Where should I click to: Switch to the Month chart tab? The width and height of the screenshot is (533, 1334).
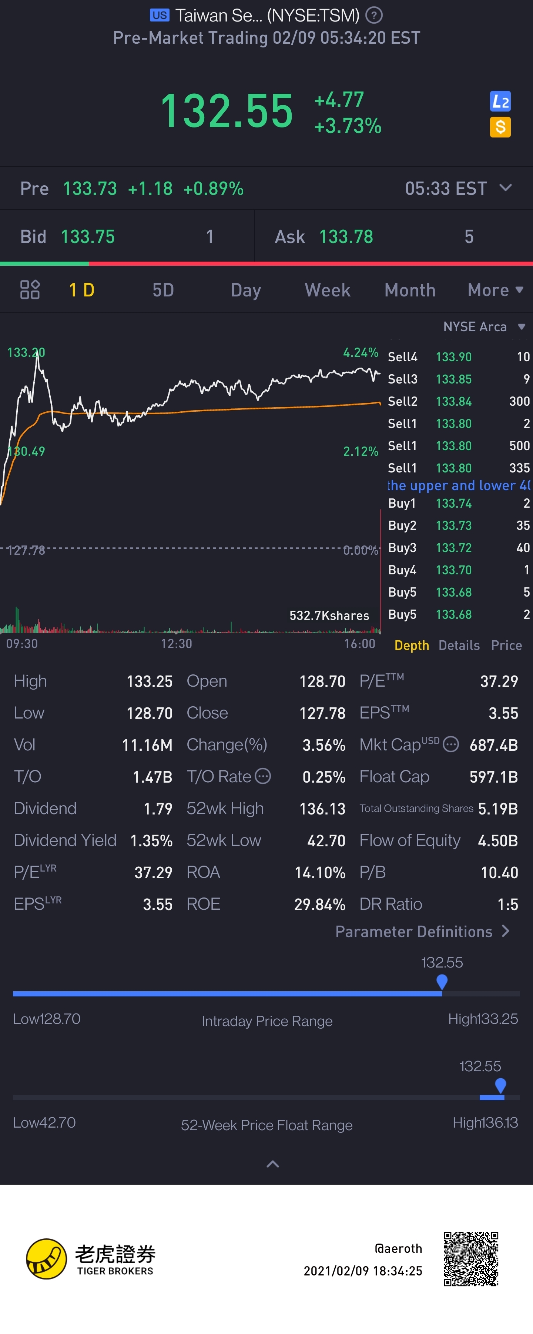[410, 290]
